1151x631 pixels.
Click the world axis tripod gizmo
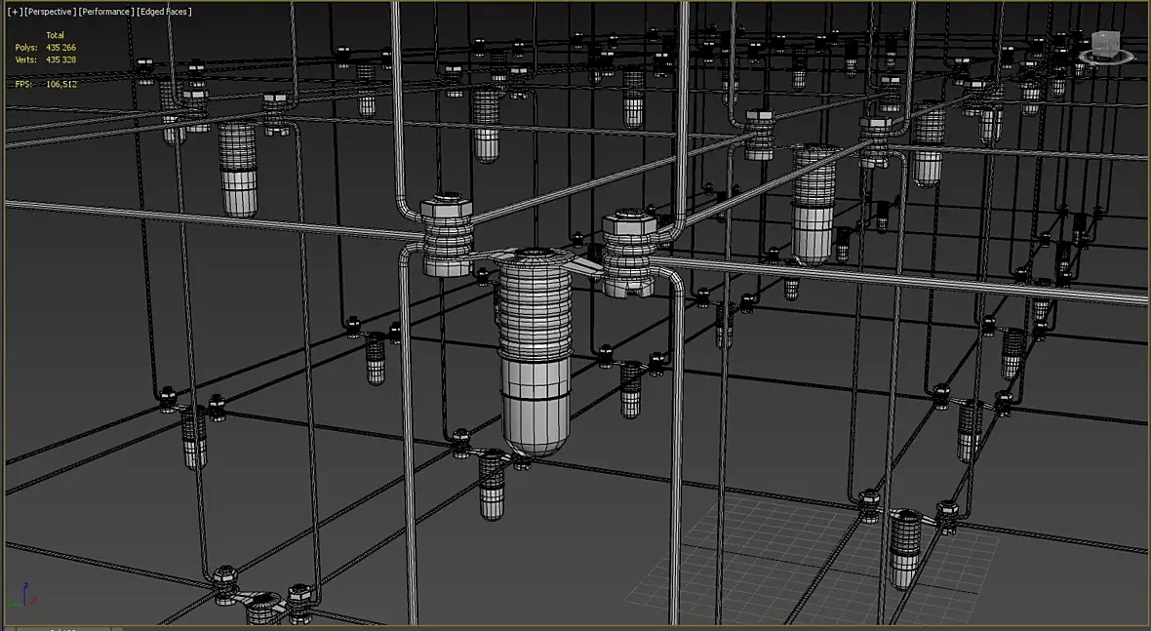pyautogui.click(x=25, y=596)
